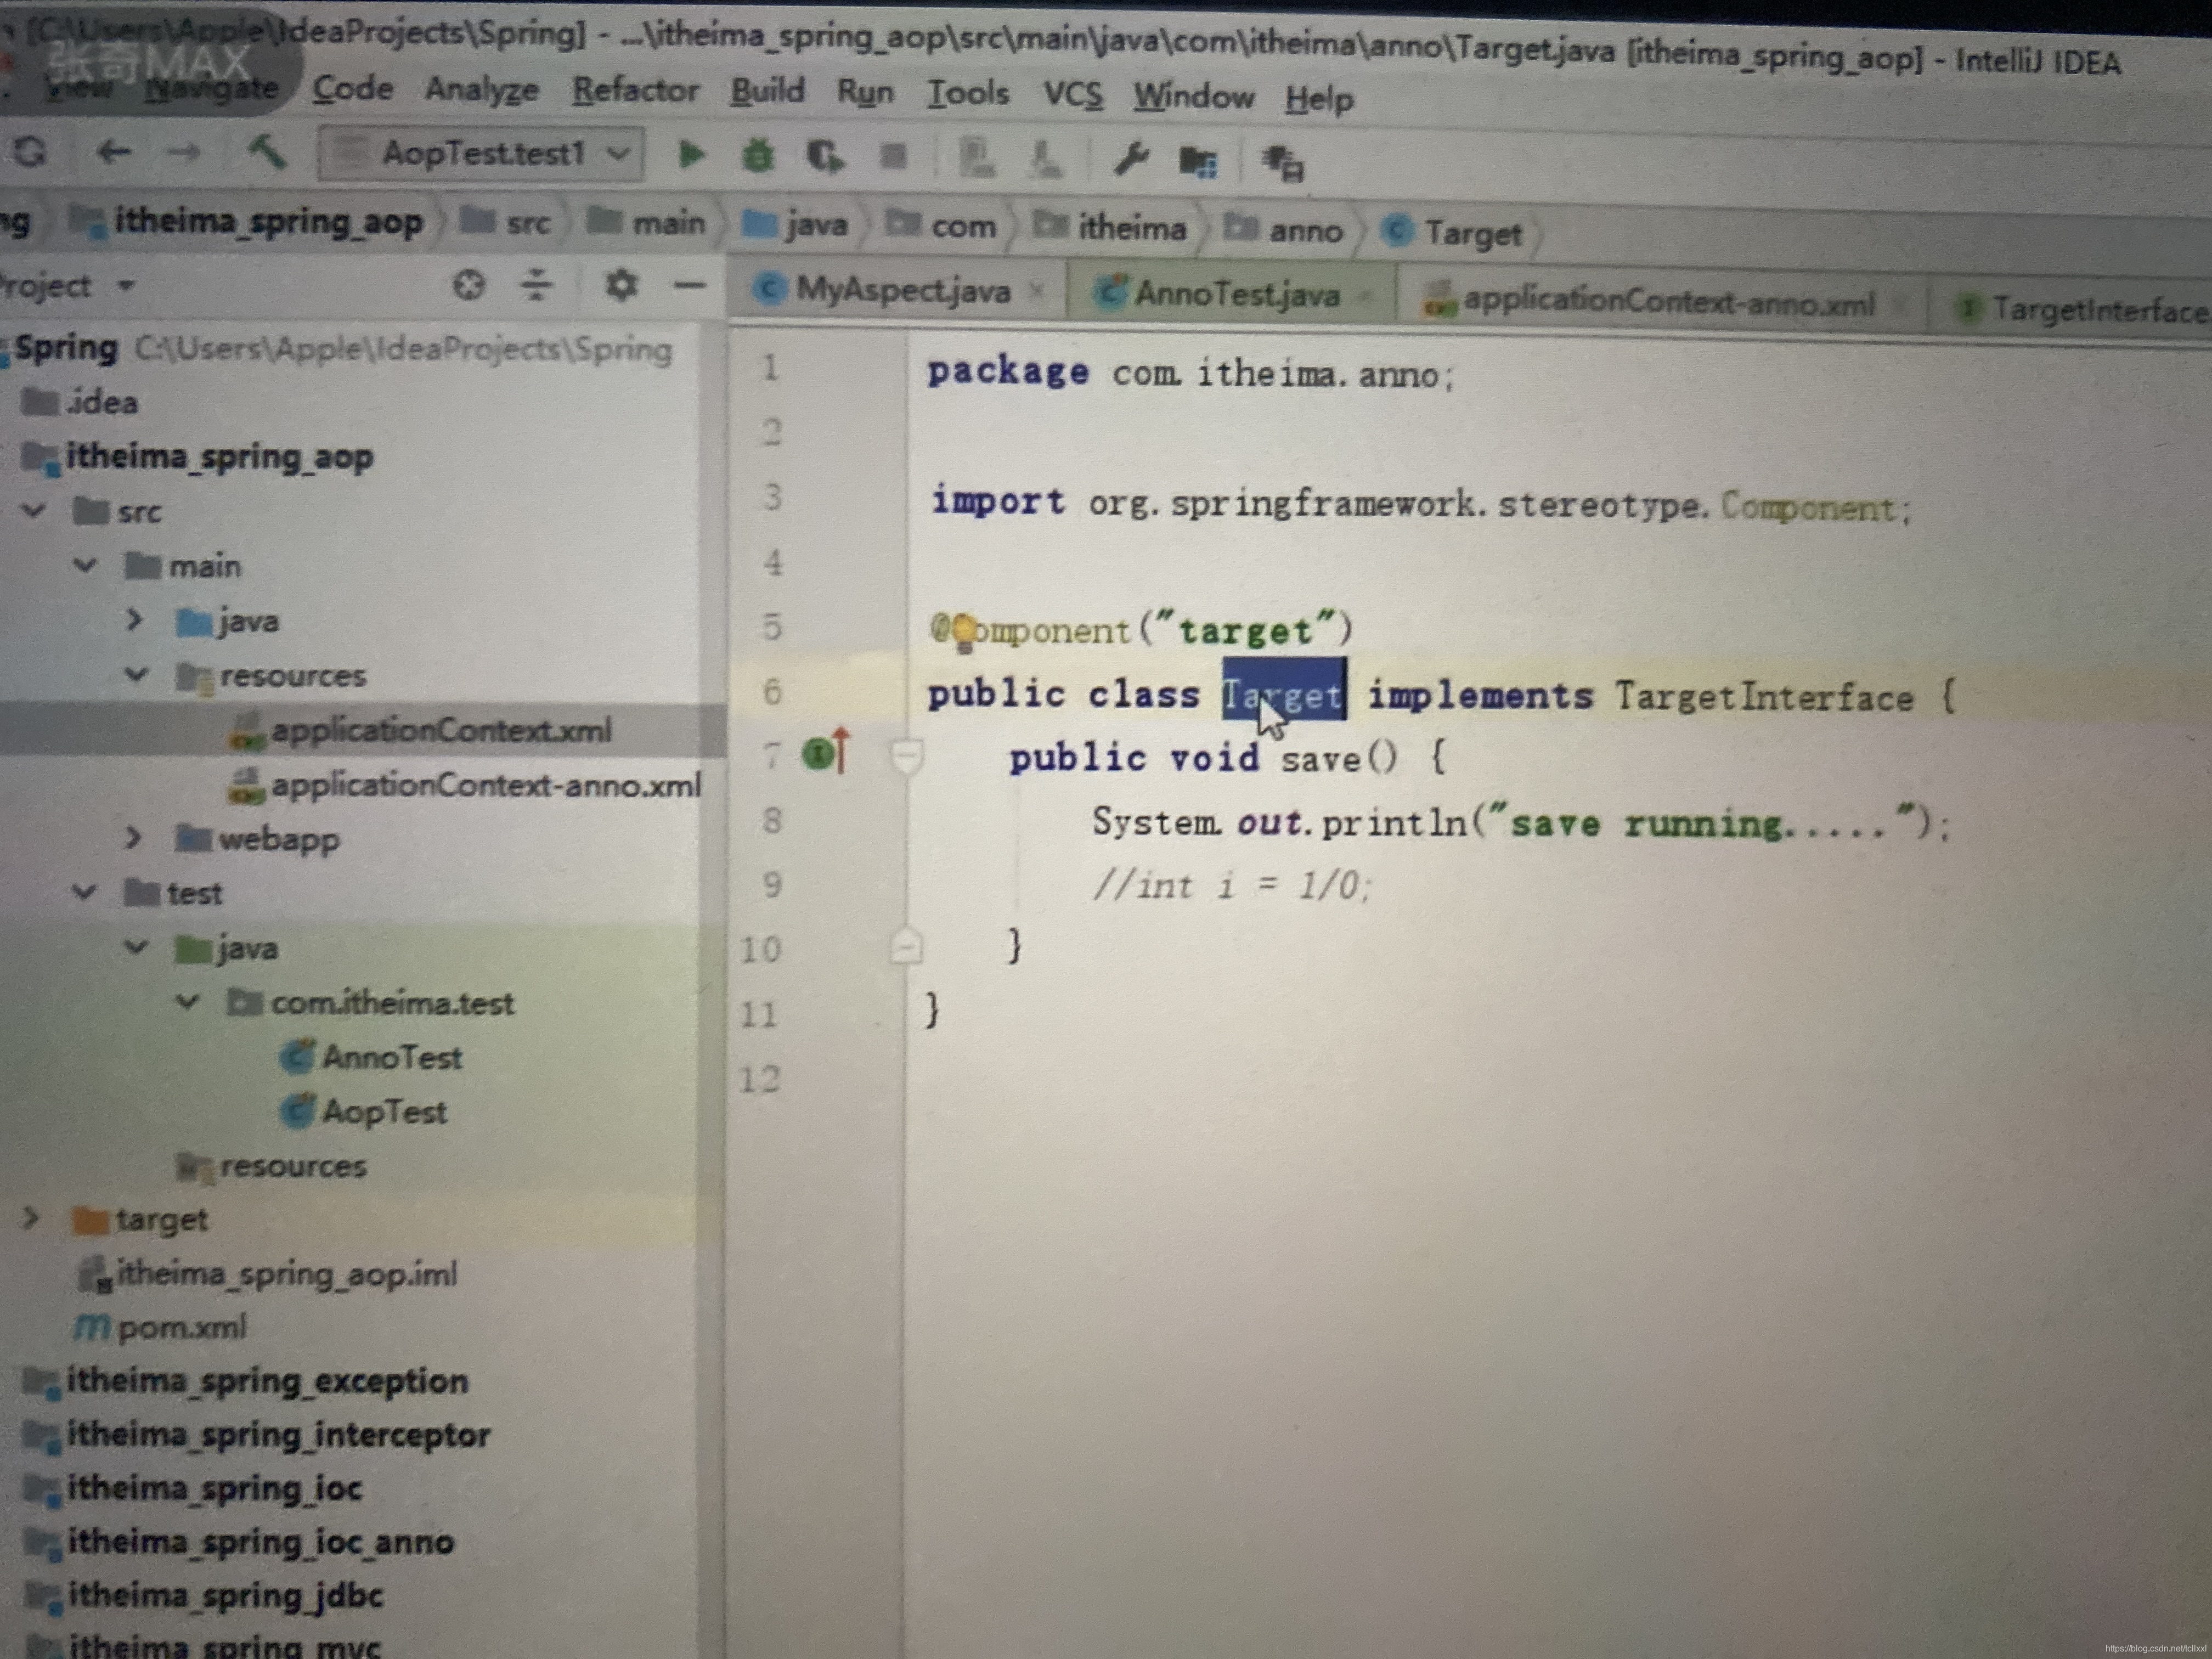Open the Tools menu
The image size is (2212, 1659).
click(968, 94)
